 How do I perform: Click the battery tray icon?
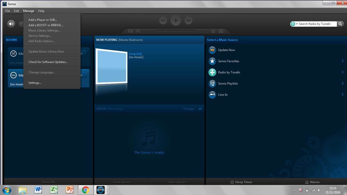(307, 190)
